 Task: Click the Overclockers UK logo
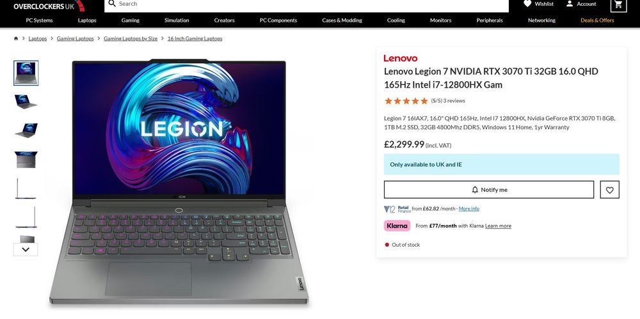pos(49,6)
